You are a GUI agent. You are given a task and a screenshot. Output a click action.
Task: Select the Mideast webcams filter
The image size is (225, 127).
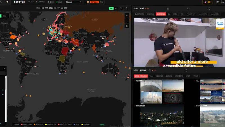coord(159,76)
